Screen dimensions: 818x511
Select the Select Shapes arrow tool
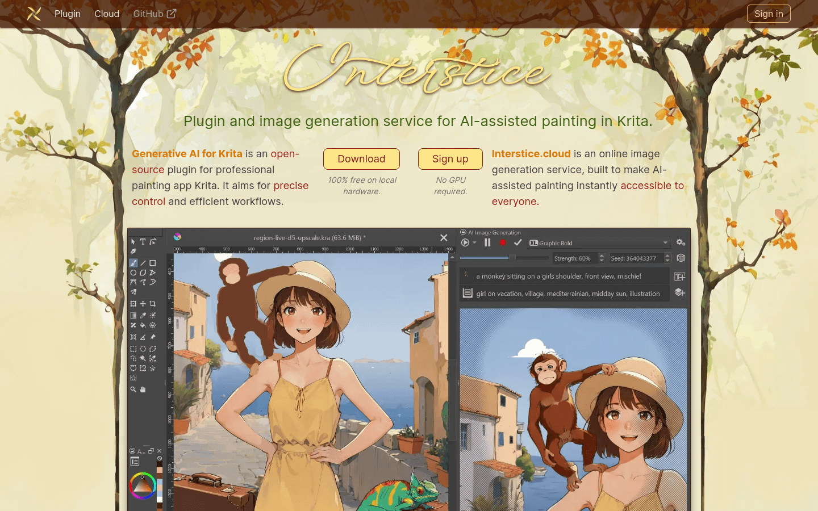(133, 241)
